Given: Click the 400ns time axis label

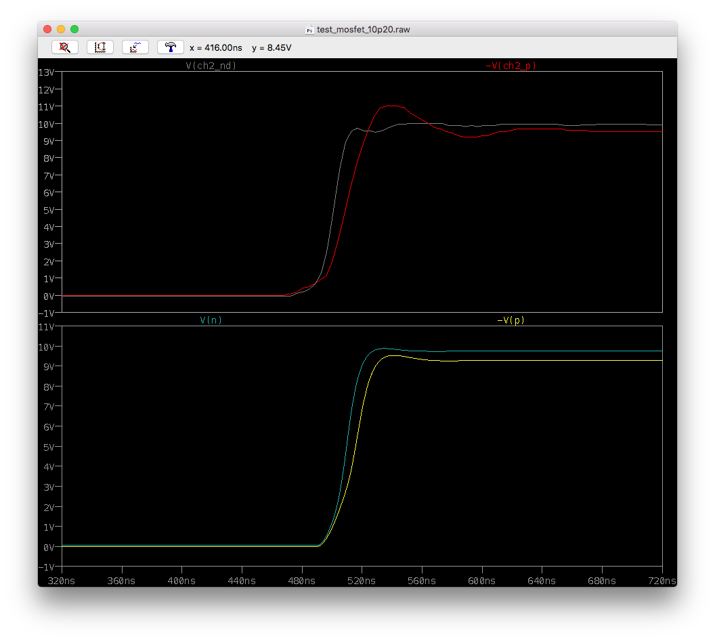Looking at the screenshot, I should [181, 581].
